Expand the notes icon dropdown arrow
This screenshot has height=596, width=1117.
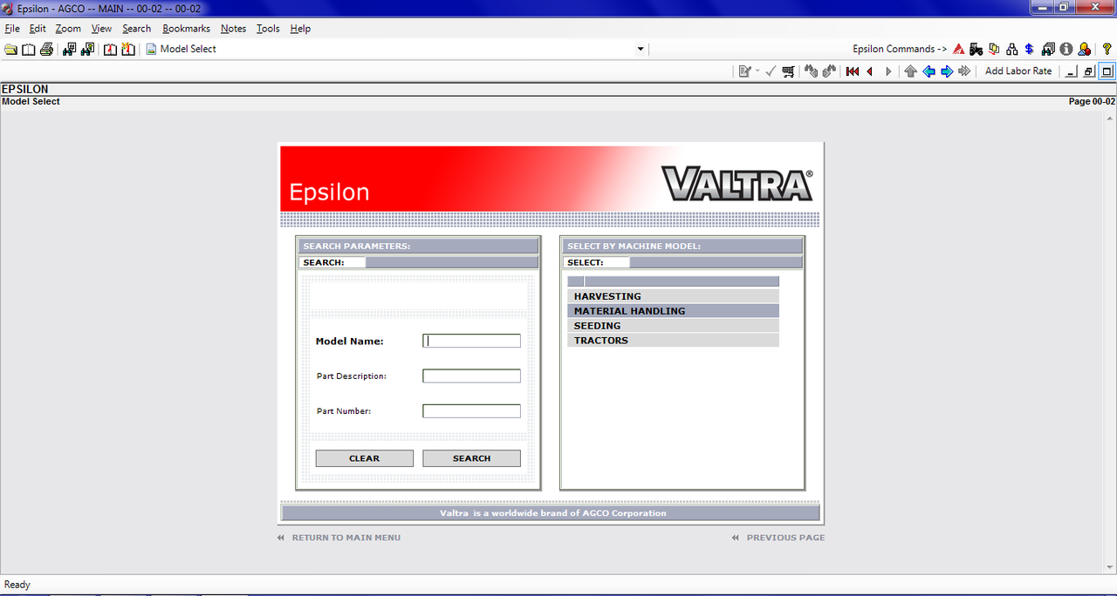pos(757,71)
